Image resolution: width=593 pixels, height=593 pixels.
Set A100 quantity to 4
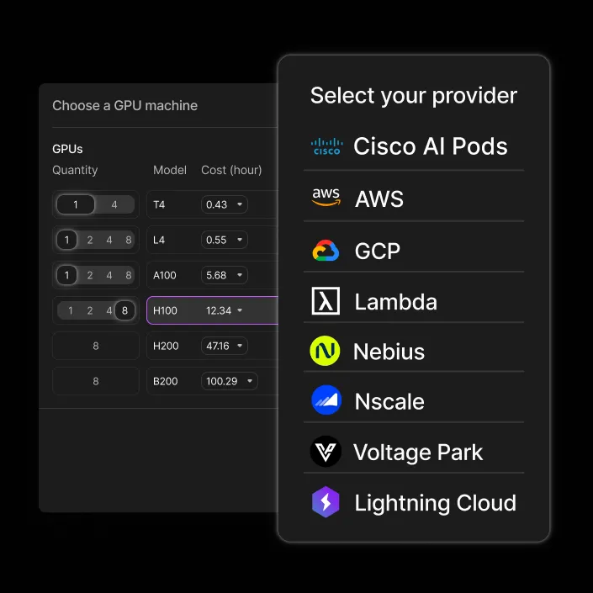click(x=109, y=275)
